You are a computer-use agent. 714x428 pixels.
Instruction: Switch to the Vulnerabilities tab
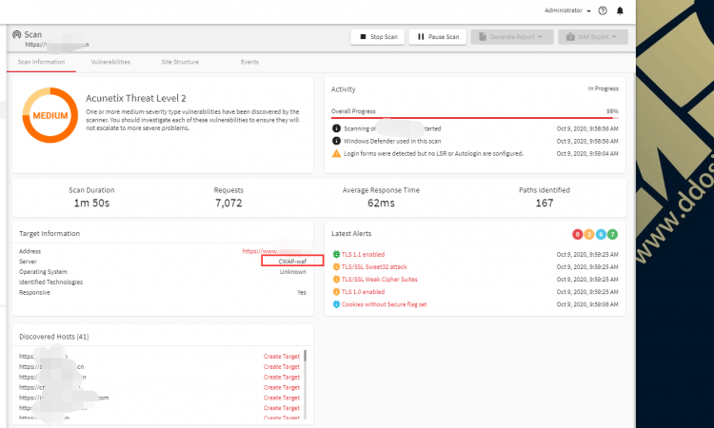pos(110,62)
